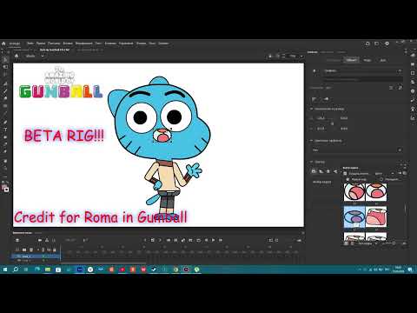Screen dimensions: 417x313
Task: Select the top-left mouth frame thumbnail
Action: (354, 192)
